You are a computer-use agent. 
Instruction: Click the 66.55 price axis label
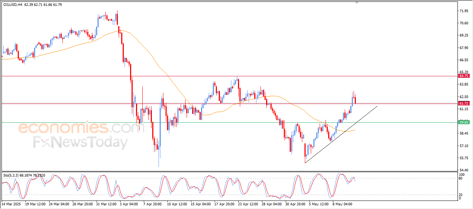coord(463,60)
